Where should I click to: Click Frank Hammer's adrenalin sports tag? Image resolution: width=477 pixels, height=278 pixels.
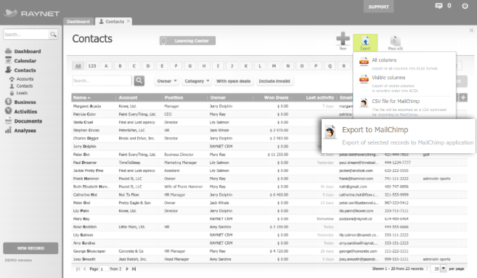(436, 179)
